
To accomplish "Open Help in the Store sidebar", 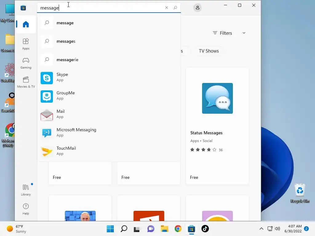I will (26, 209).
